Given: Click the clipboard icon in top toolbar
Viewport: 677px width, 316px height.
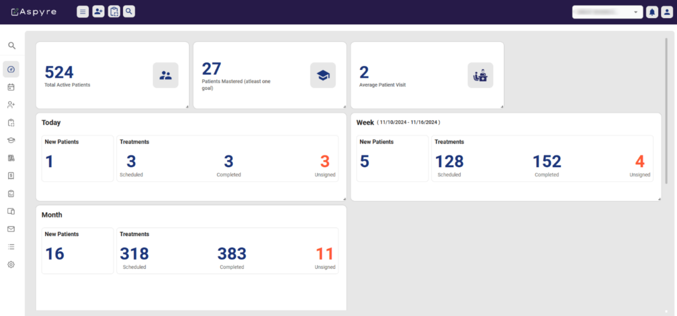Looking at the screenshot, I should [x=114, y=12].
